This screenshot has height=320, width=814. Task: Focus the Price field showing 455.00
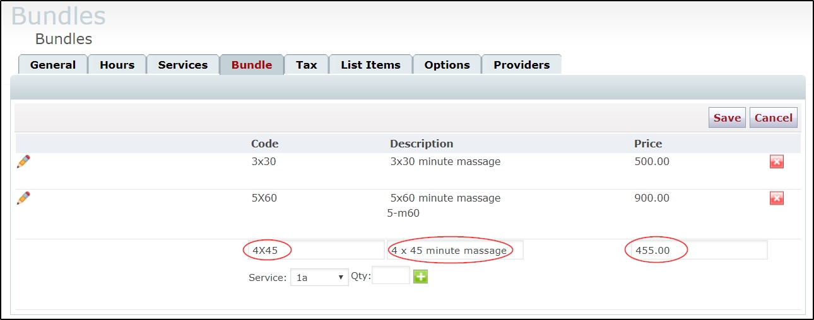pyautogui.click(x=699, y=250)
